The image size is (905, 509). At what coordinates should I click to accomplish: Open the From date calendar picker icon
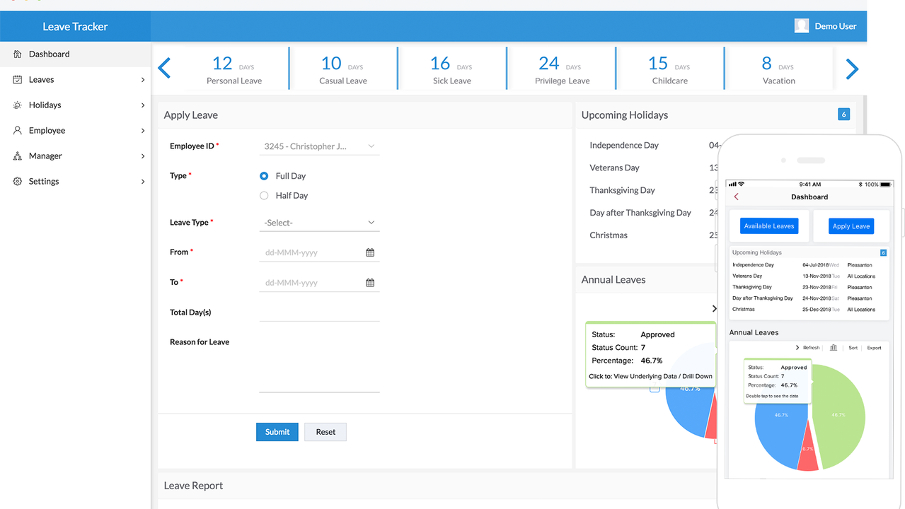[x=369, y=252]
